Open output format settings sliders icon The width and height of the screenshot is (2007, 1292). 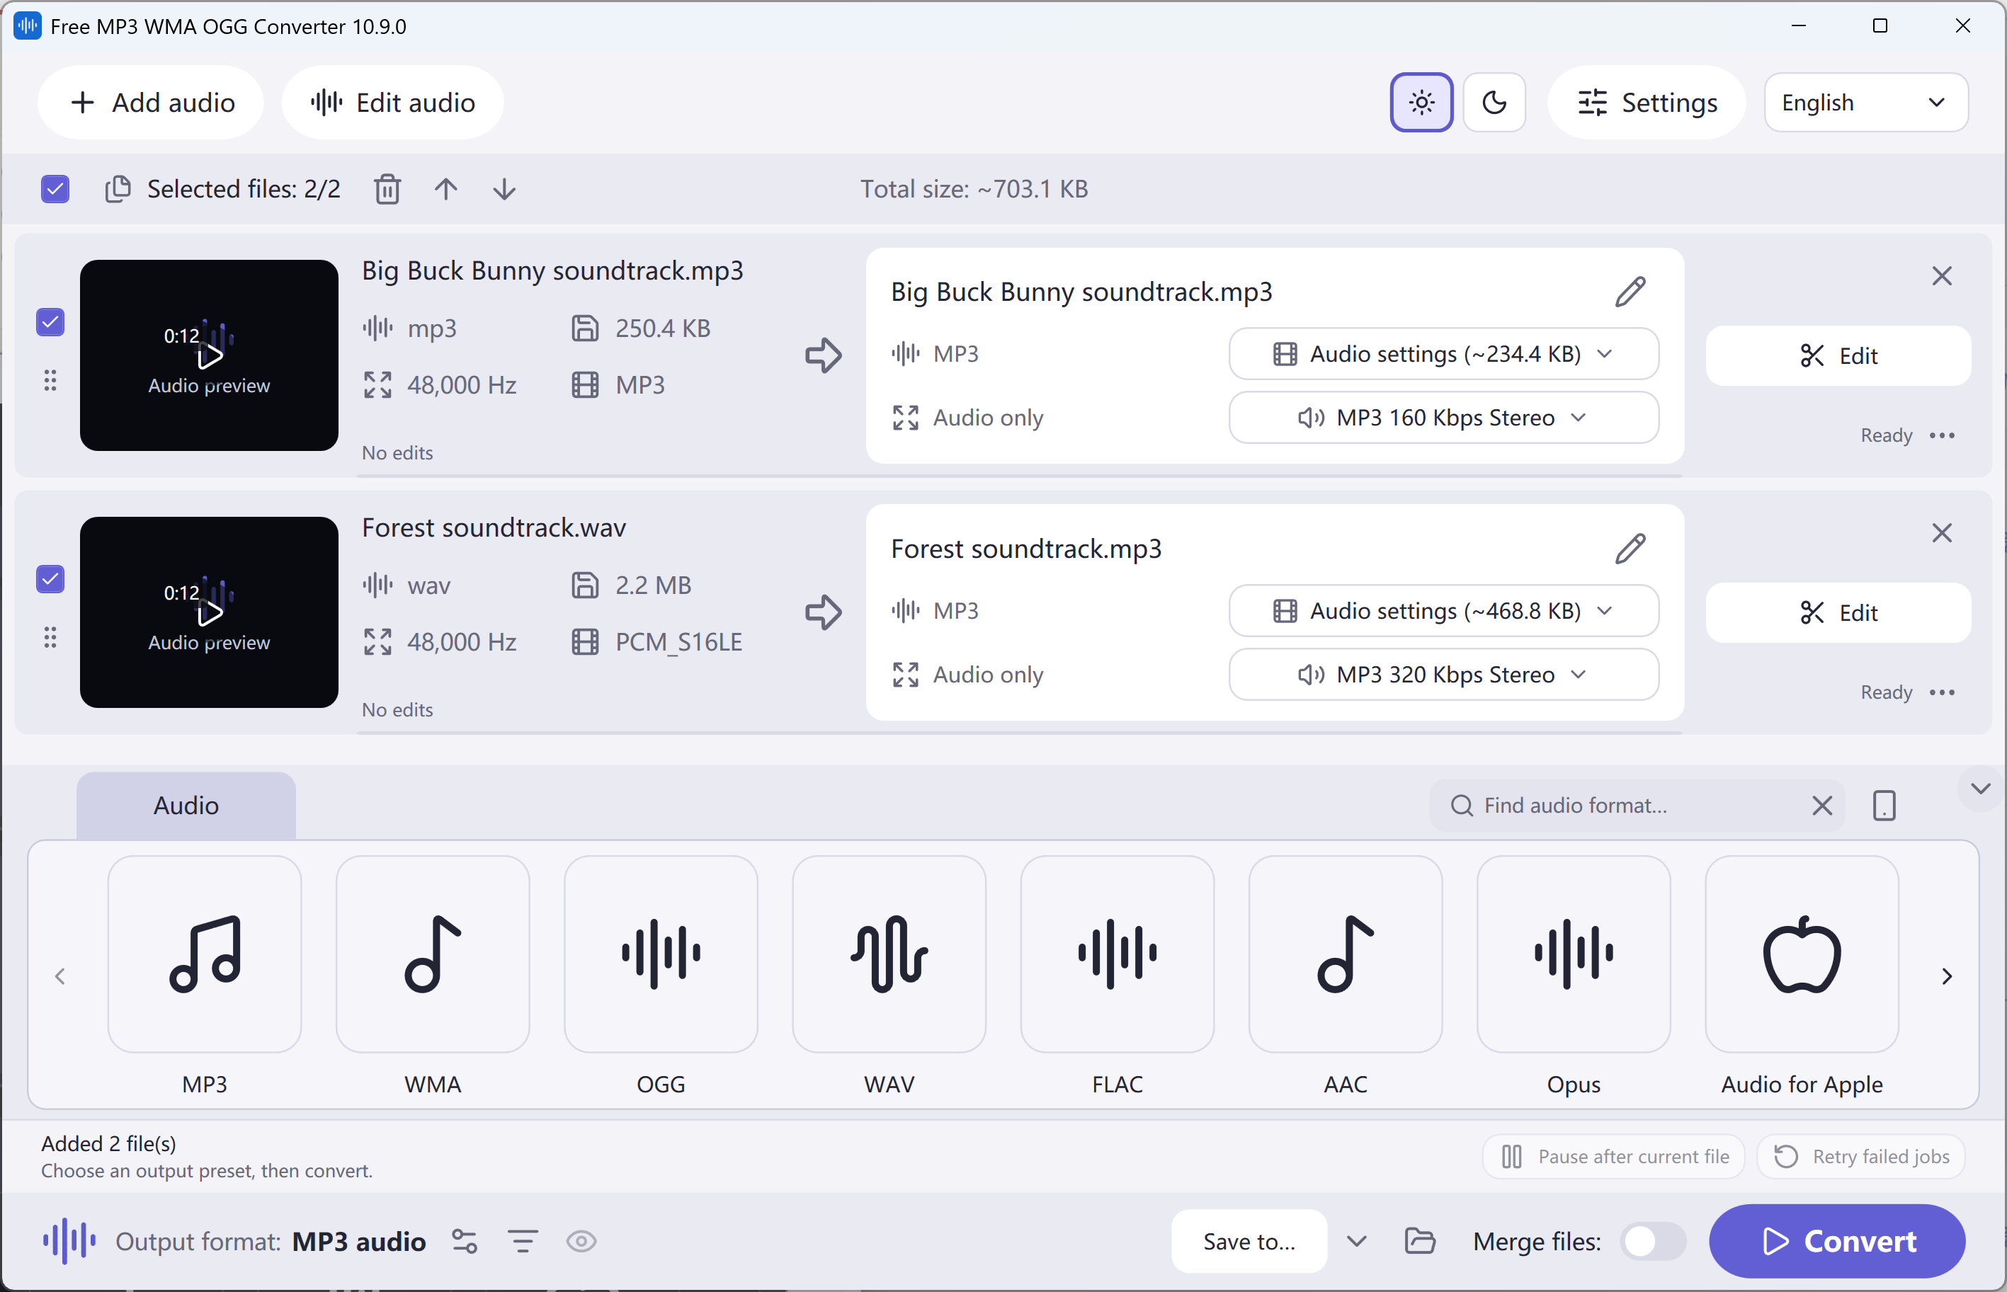464,1241
